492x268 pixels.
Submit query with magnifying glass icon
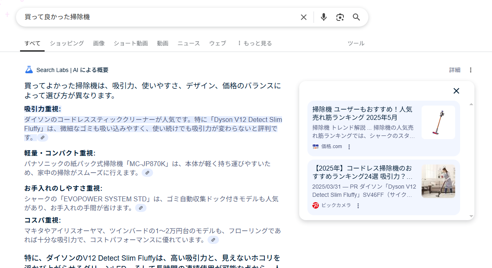click(x=357, y=17)
